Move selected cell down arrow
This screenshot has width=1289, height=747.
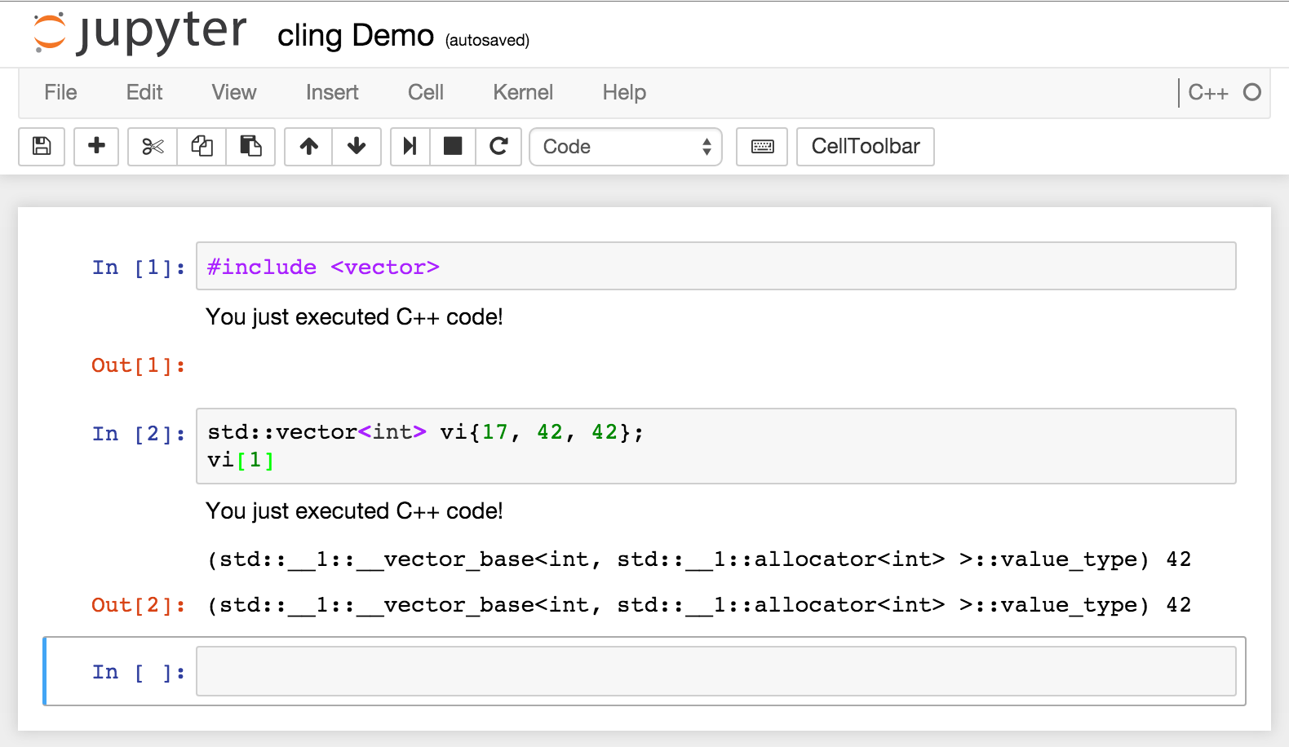pyautogui.click(x=357, y=147)
